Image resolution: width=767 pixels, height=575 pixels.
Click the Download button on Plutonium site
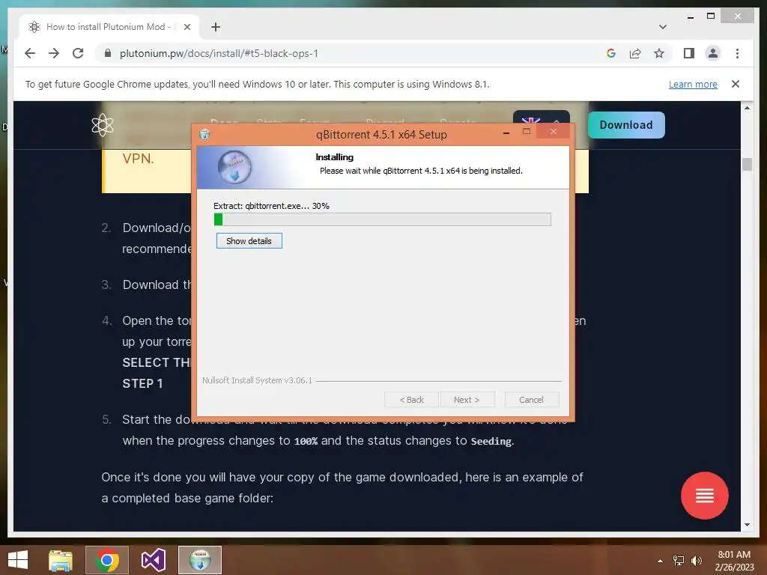coord(626,125)
